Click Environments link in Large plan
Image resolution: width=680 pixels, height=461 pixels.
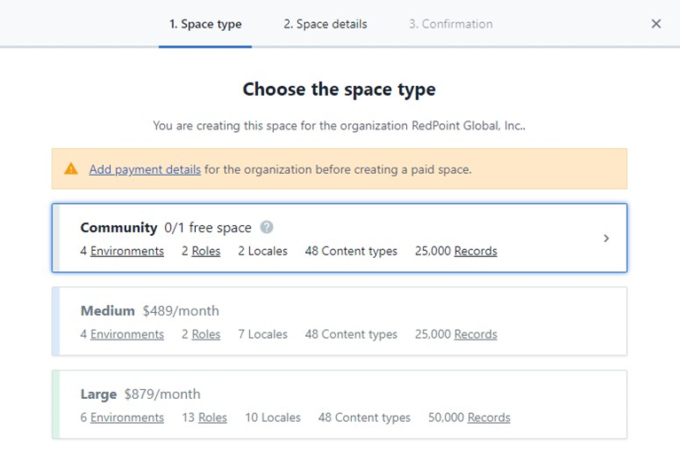tap(127, 418)
